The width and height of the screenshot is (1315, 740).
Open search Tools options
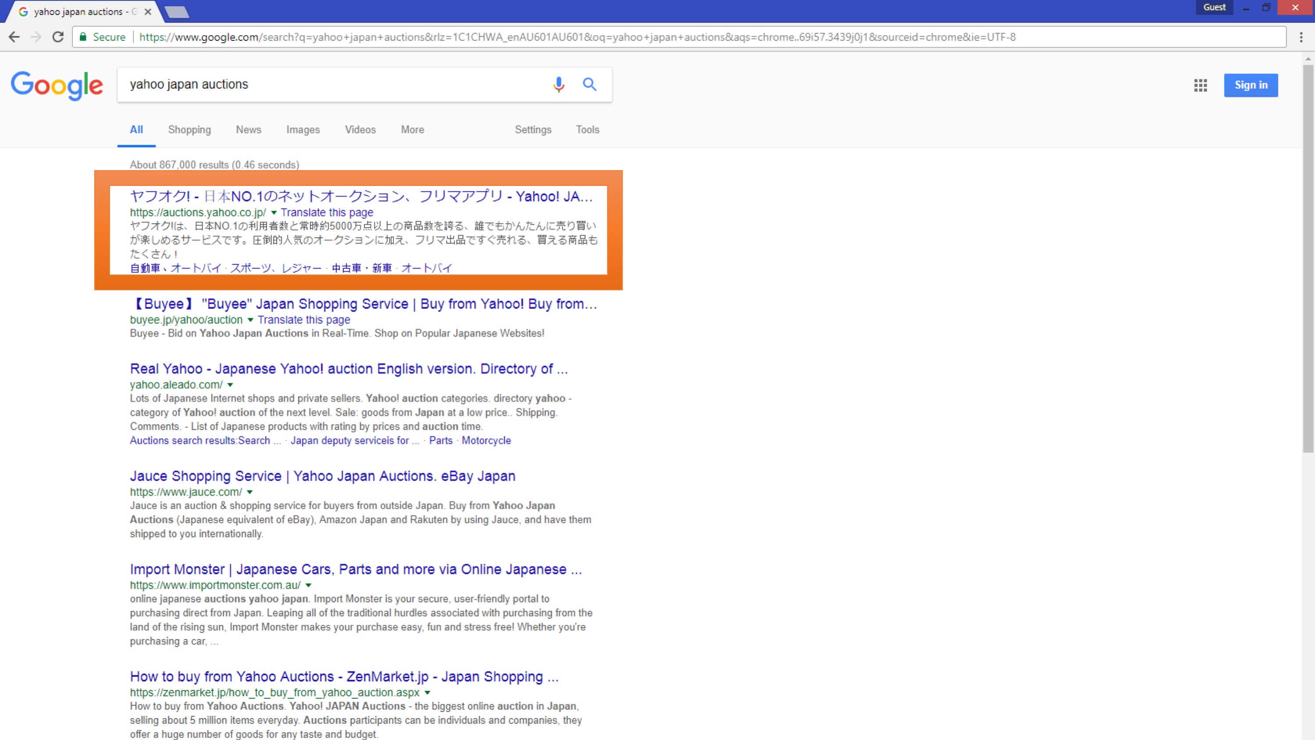[x=588, y=130]
